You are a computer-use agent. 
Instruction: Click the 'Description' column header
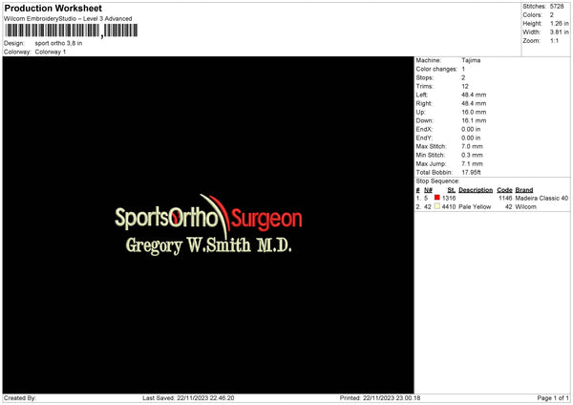pos(476,190)
